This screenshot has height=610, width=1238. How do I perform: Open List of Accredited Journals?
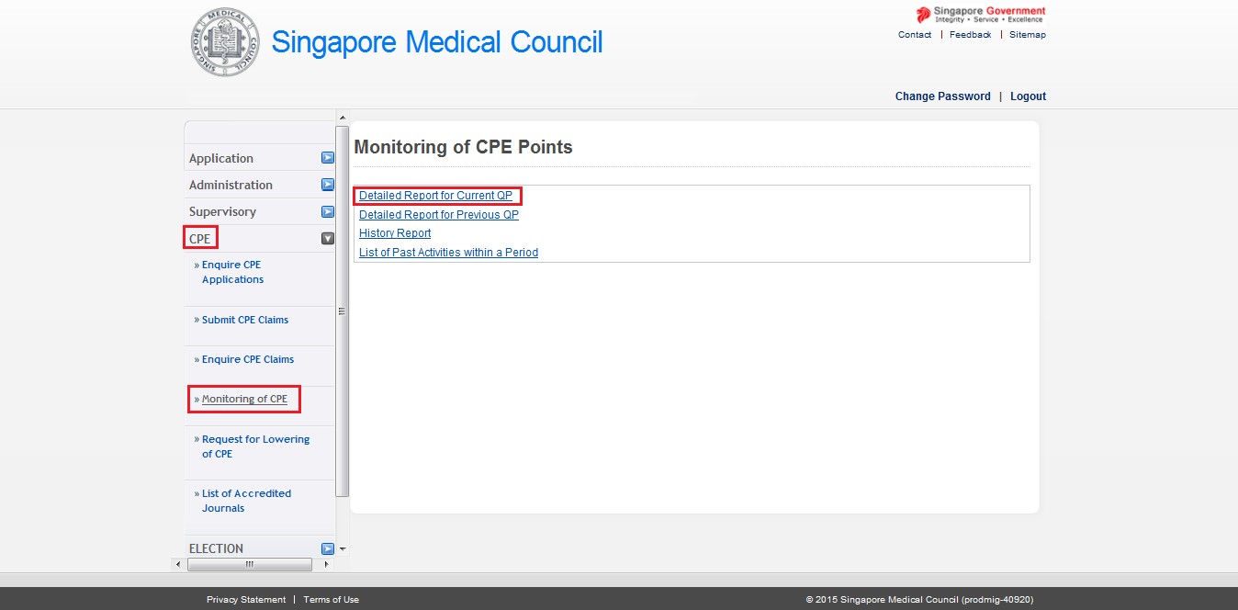coord(245,501)
